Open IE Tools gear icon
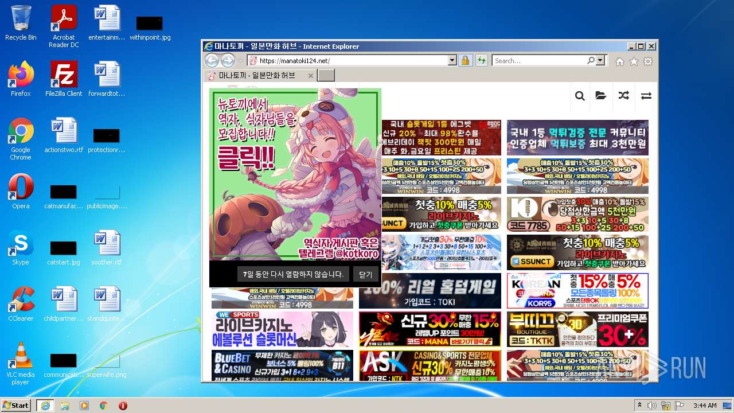The image size is (734, 413). [x=648, y=61]
